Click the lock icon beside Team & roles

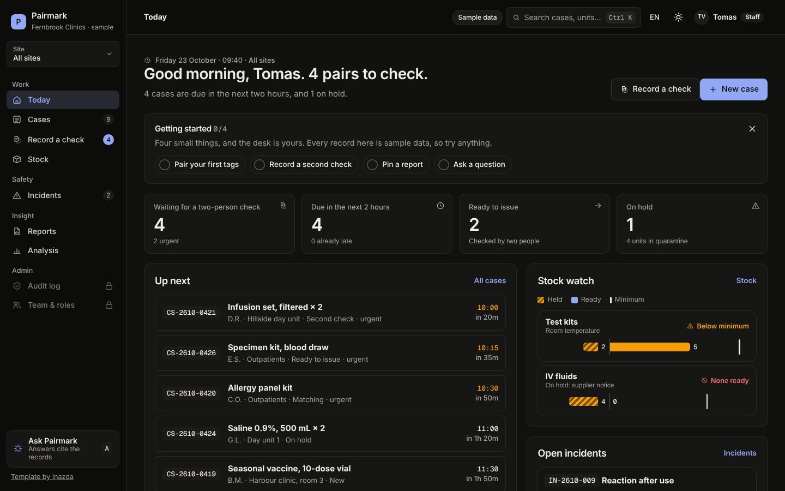[x=109, y=305]
